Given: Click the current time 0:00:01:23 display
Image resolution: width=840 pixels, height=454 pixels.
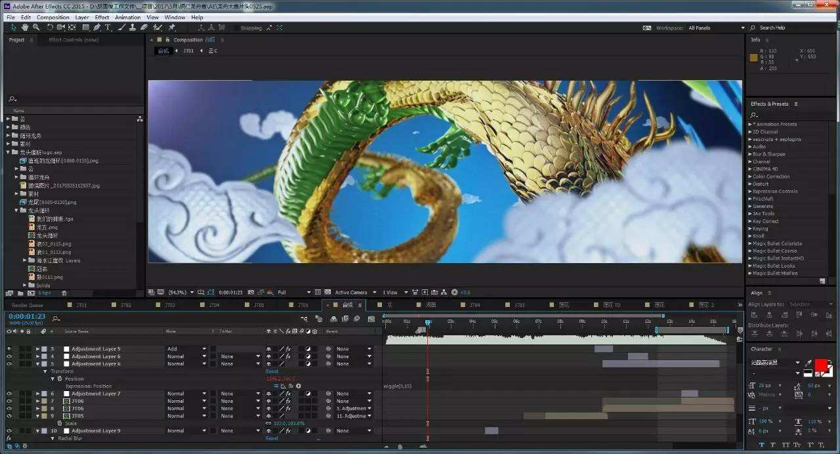Looking at the screenshot, I should pos(27,316).
